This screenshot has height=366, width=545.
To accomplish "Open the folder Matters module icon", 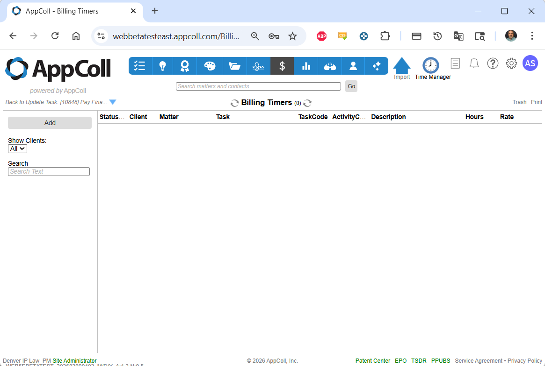I will [x=234, y=66].
